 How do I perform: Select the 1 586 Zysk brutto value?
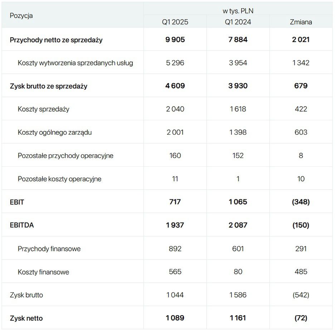[x=238, y=295]
